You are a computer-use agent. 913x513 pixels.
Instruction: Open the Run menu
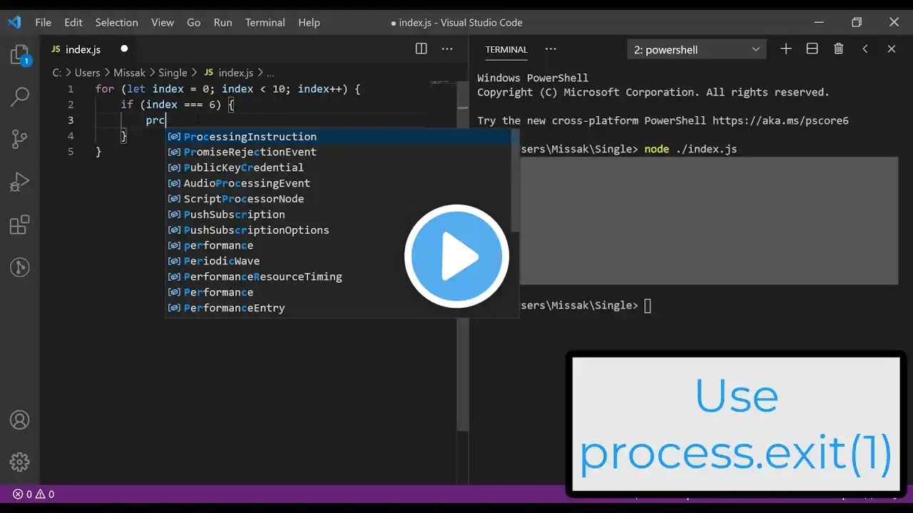pyautogui.click(x=223, y=22)
